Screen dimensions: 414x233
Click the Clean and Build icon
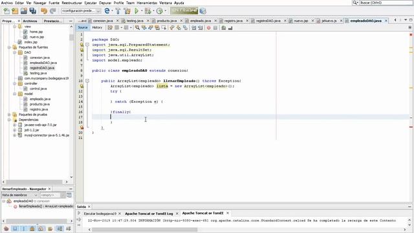(127, 11)
